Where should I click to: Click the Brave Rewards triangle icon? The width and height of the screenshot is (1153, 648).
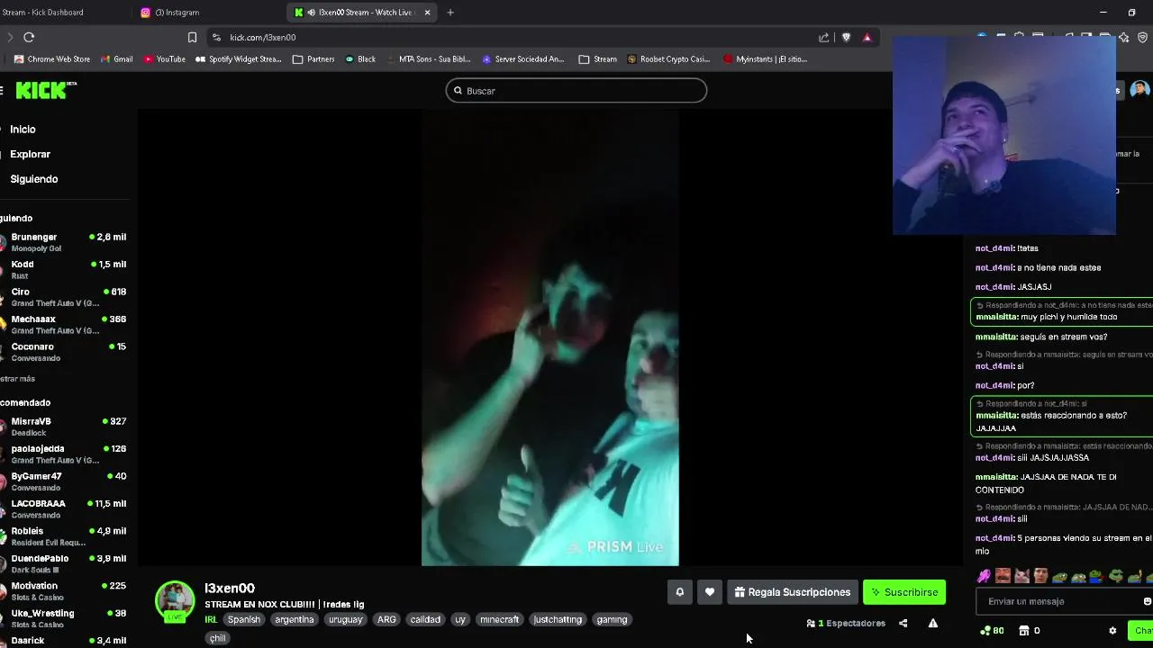point(867,37)
